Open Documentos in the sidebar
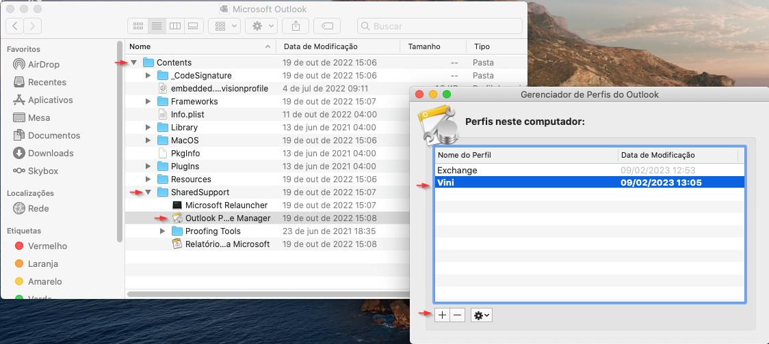Viewport: 769px width, 344px height. pyautogui.click(x=47, y=135)
